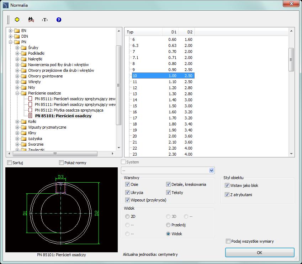The width and height of the screenshot is (302, 264).
Task: Click the DIN folder icon
Action: click(17, 36)
